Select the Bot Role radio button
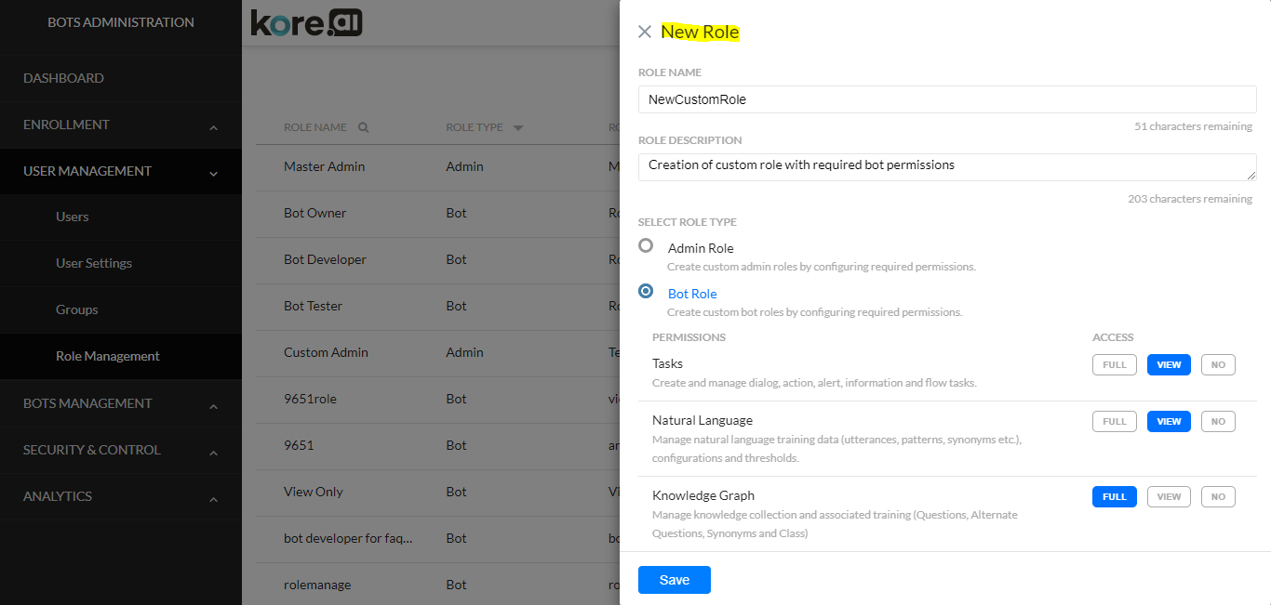1271x605 pixels. pyautogui.click(x=646, y=291)
